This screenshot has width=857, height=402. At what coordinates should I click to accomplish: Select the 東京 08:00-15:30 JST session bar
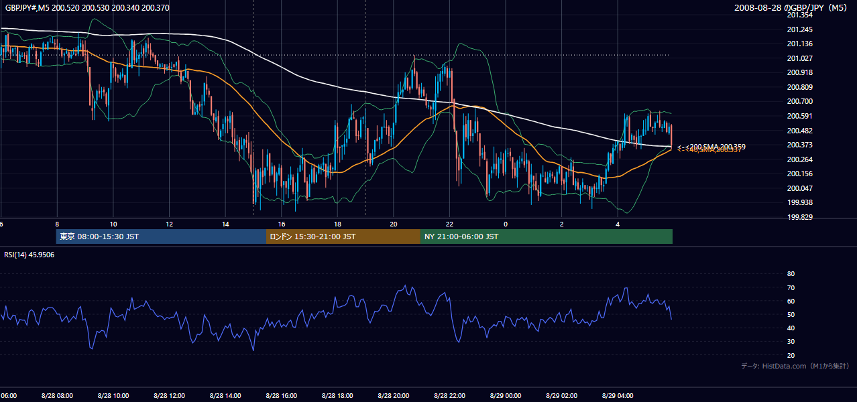tap(161, 237)
